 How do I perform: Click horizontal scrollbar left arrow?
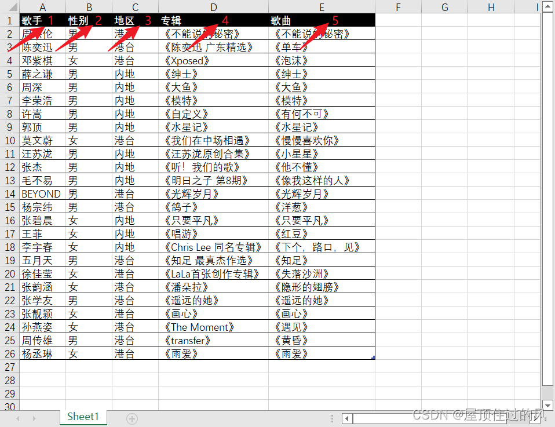point(347,419)
